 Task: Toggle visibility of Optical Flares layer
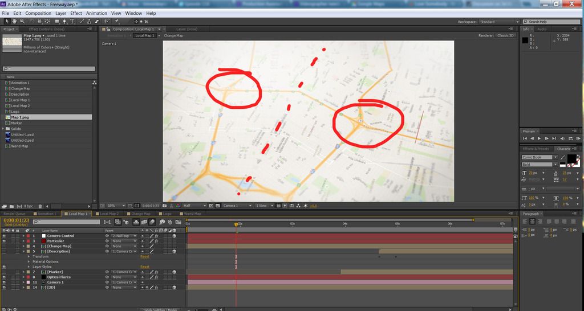click(x=4, y=277)
